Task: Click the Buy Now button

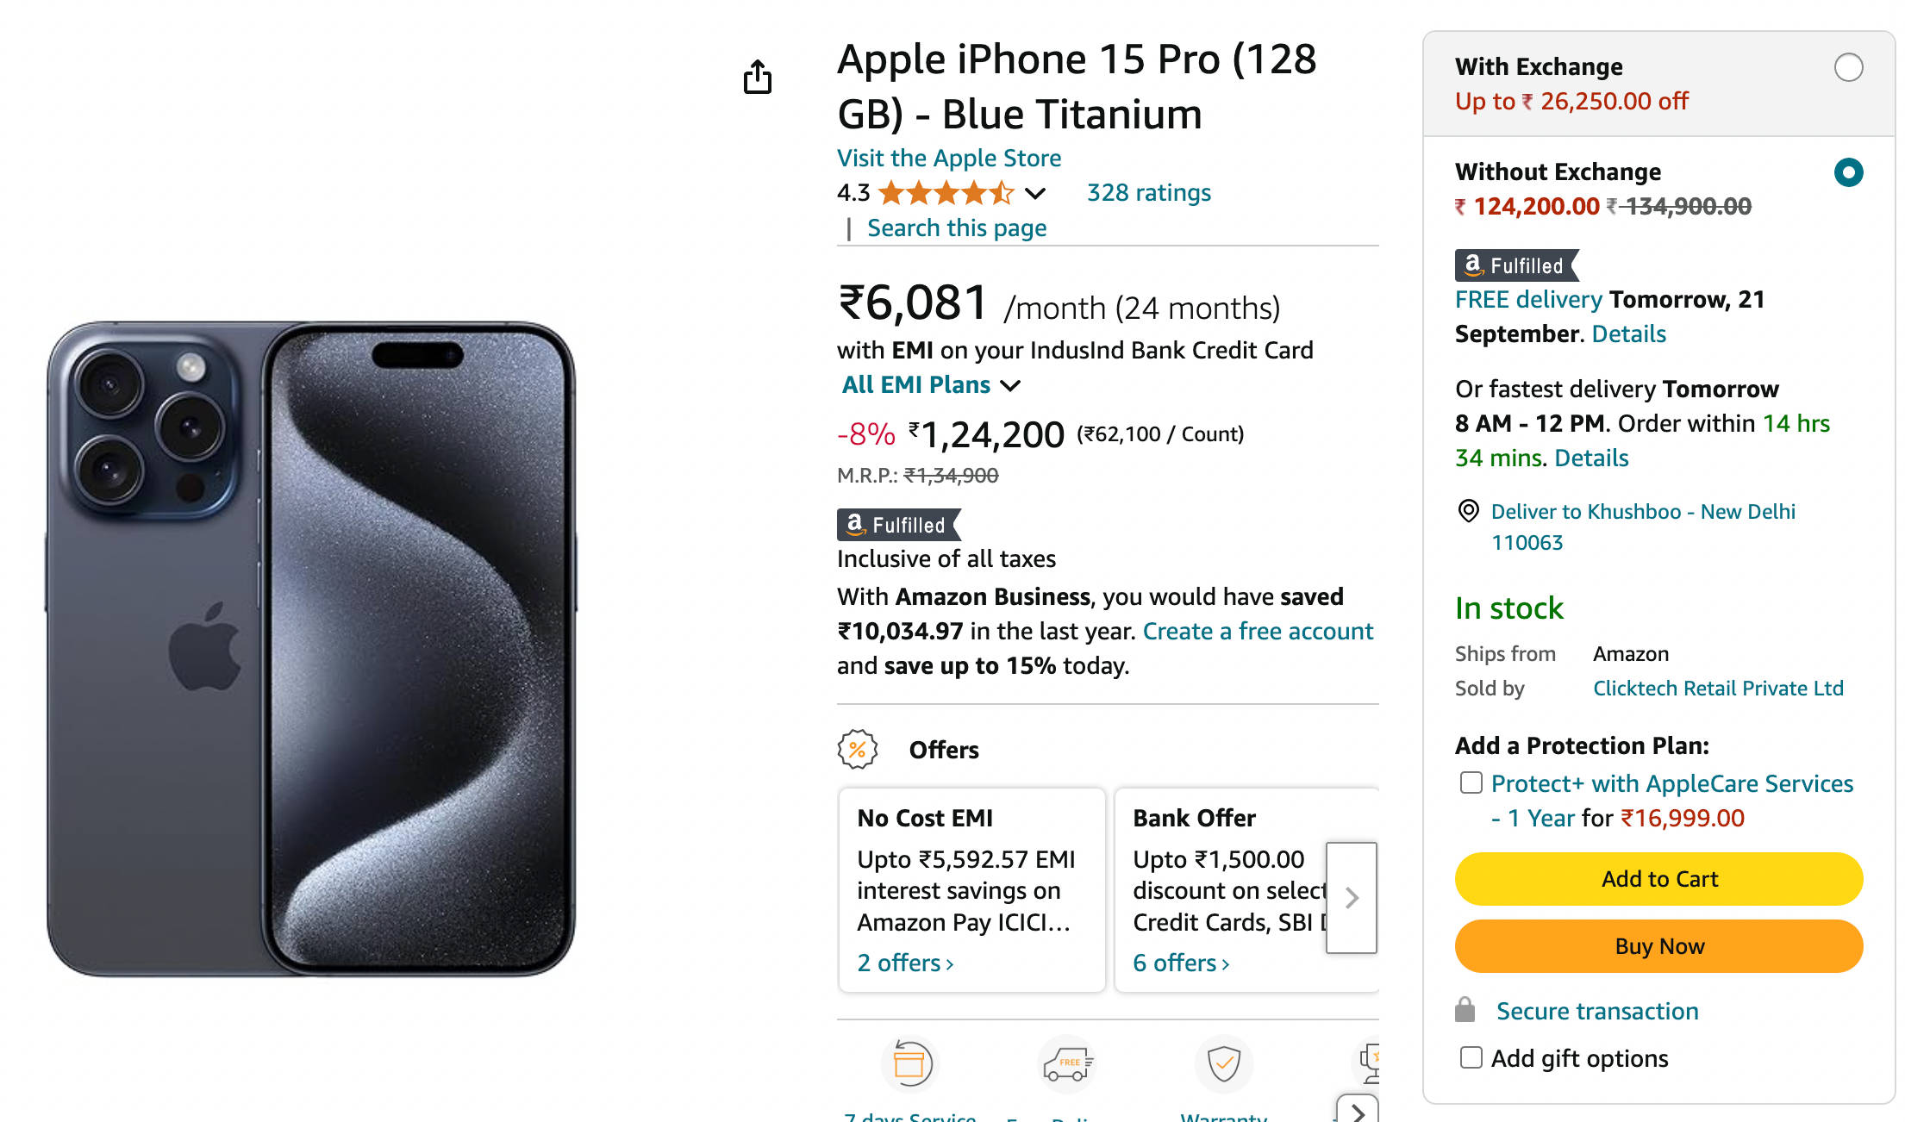Action: click(1658, 946)
